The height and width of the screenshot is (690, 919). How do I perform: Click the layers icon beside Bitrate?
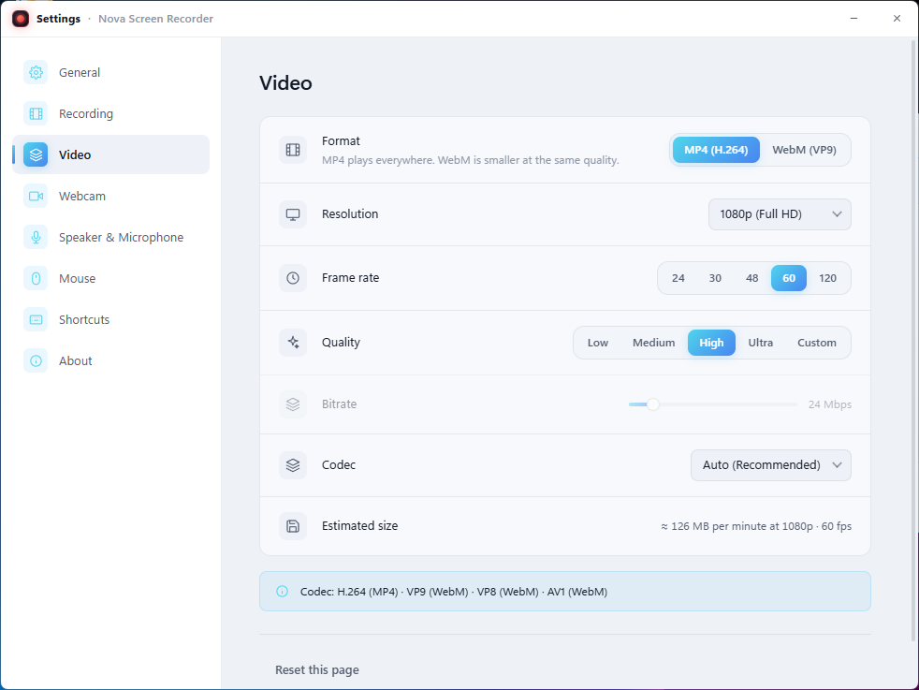[x=293, y=404]
